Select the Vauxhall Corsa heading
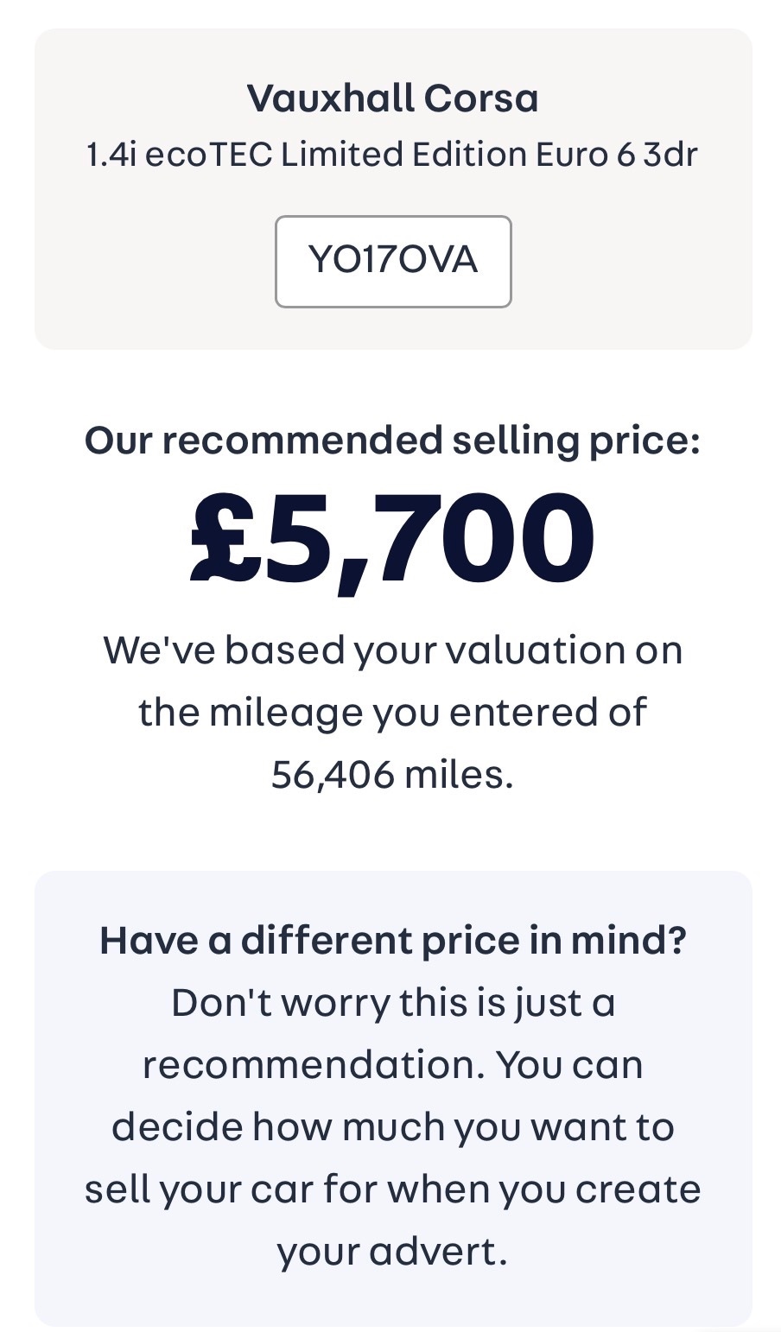 point(393,98)
